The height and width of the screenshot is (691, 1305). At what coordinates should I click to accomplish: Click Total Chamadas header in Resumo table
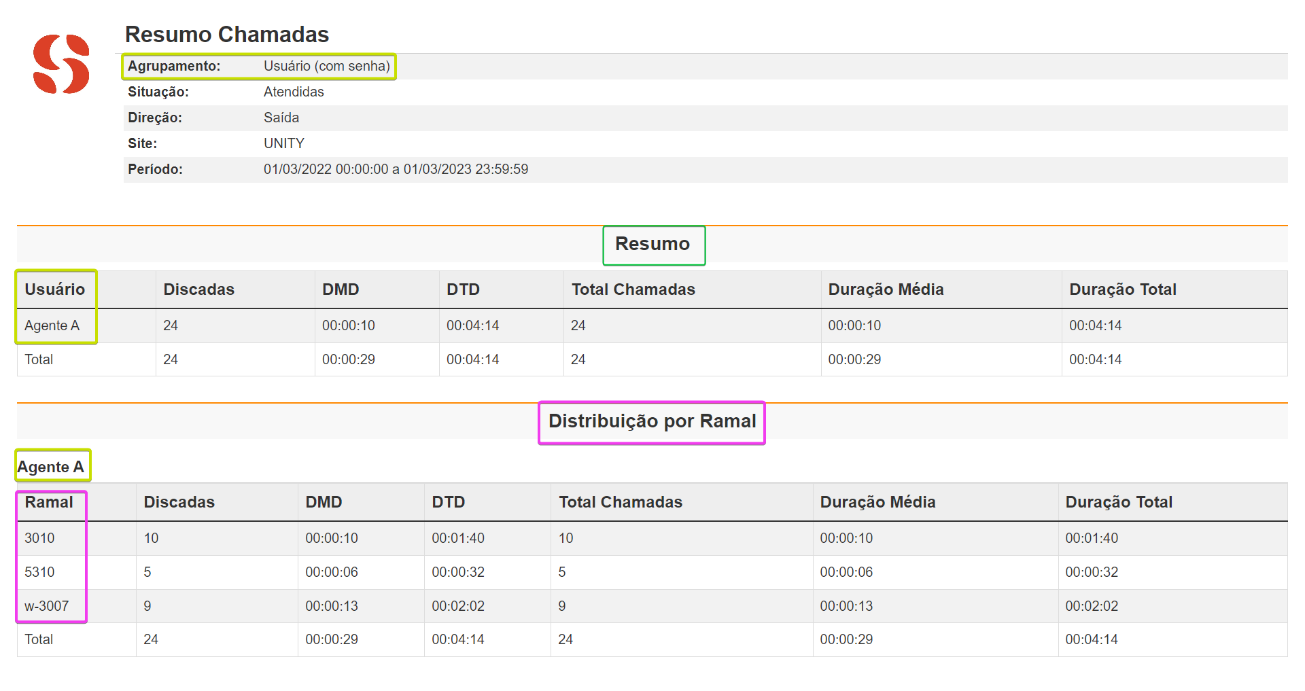click(x=633, y=289)
